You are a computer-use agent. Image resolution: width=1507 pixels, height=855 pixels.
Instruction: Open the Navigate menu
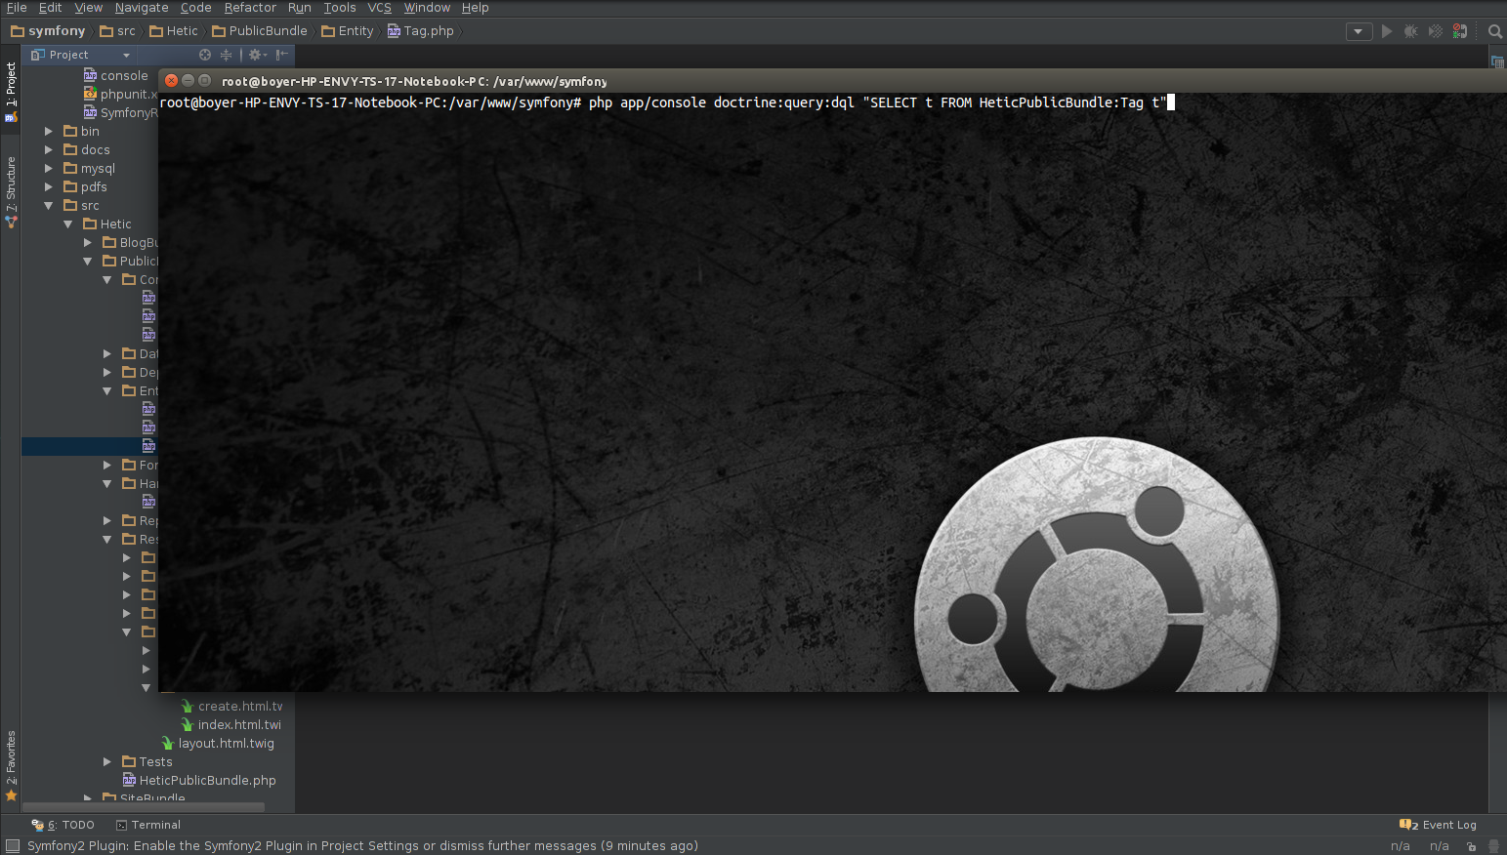[142, 8]
